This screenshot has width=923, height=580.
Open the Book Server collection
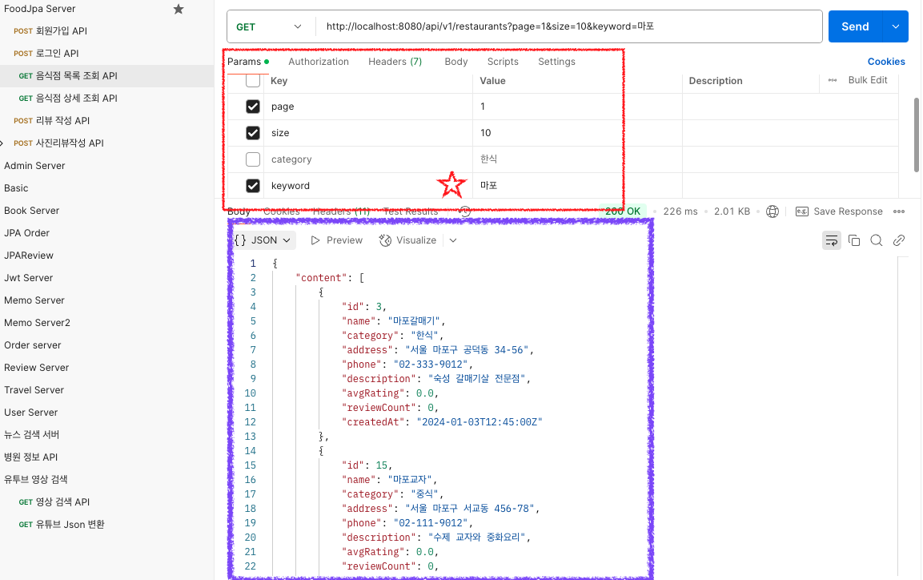coord(32,211)
